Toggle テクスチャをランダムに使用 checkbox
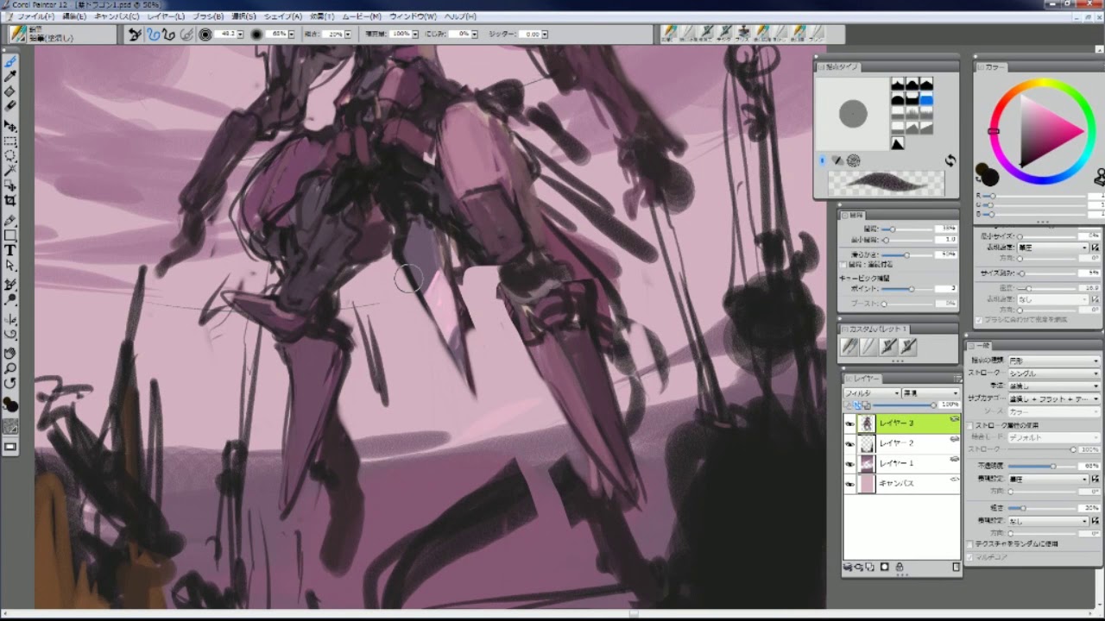 (x=971, y=544)
